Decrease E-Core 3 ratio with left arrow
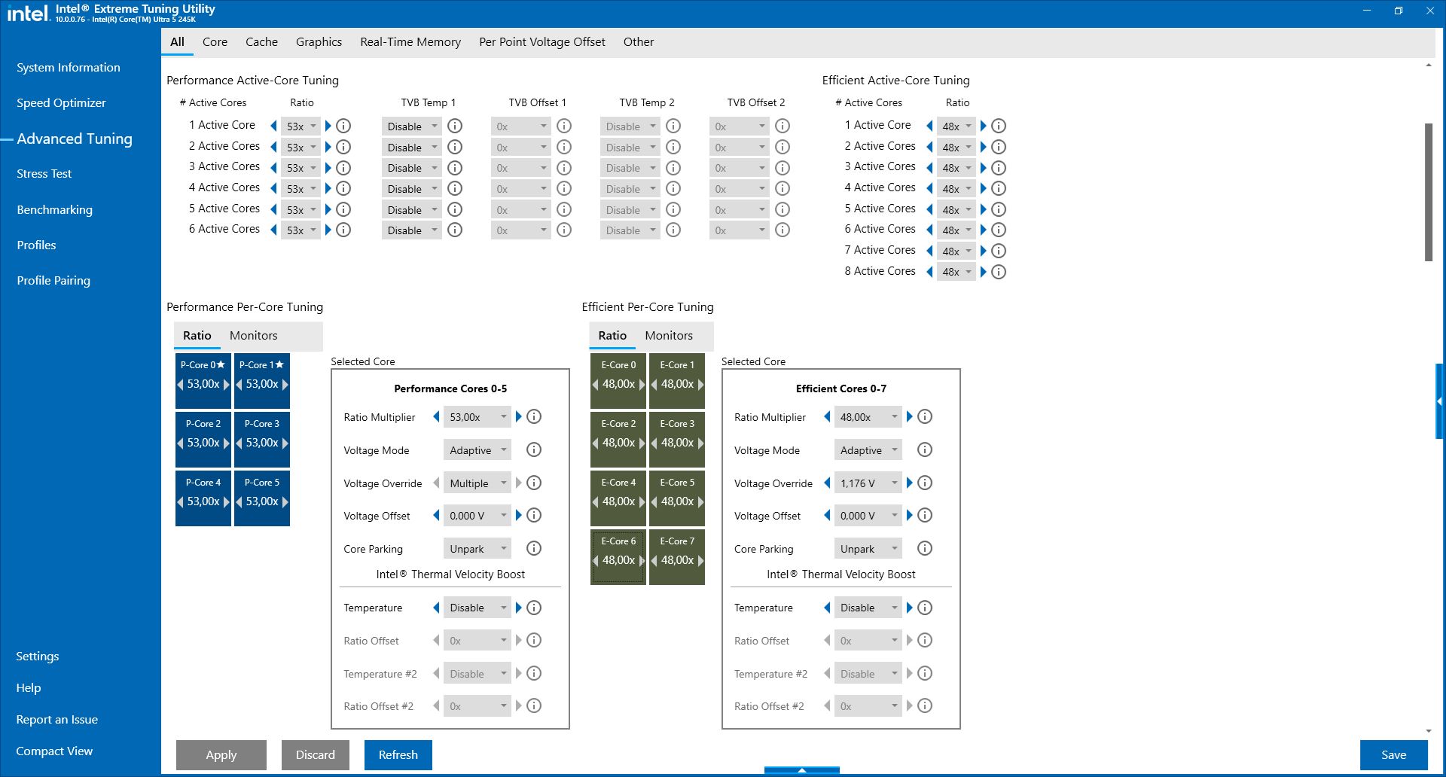1446x777 pixels. click(654, 443)
